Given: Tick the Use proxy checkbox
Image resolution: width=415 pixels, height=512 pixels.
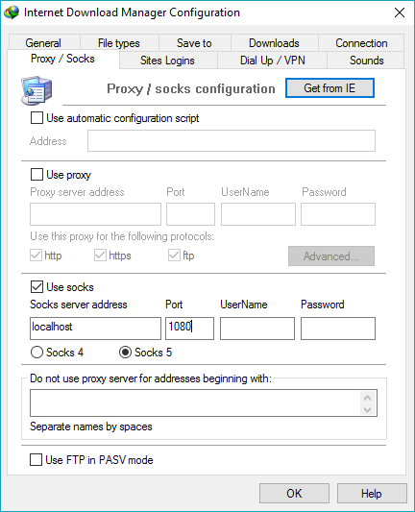Looking at the screenshot, I should click(37, 175).
